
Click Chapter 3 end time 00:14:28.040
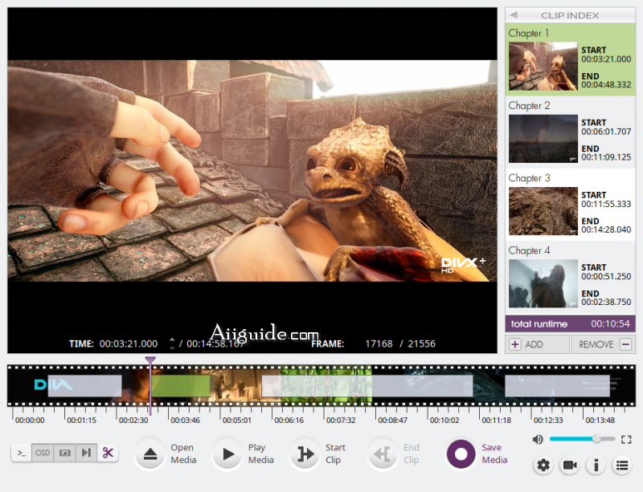click(x=606, y=230)
